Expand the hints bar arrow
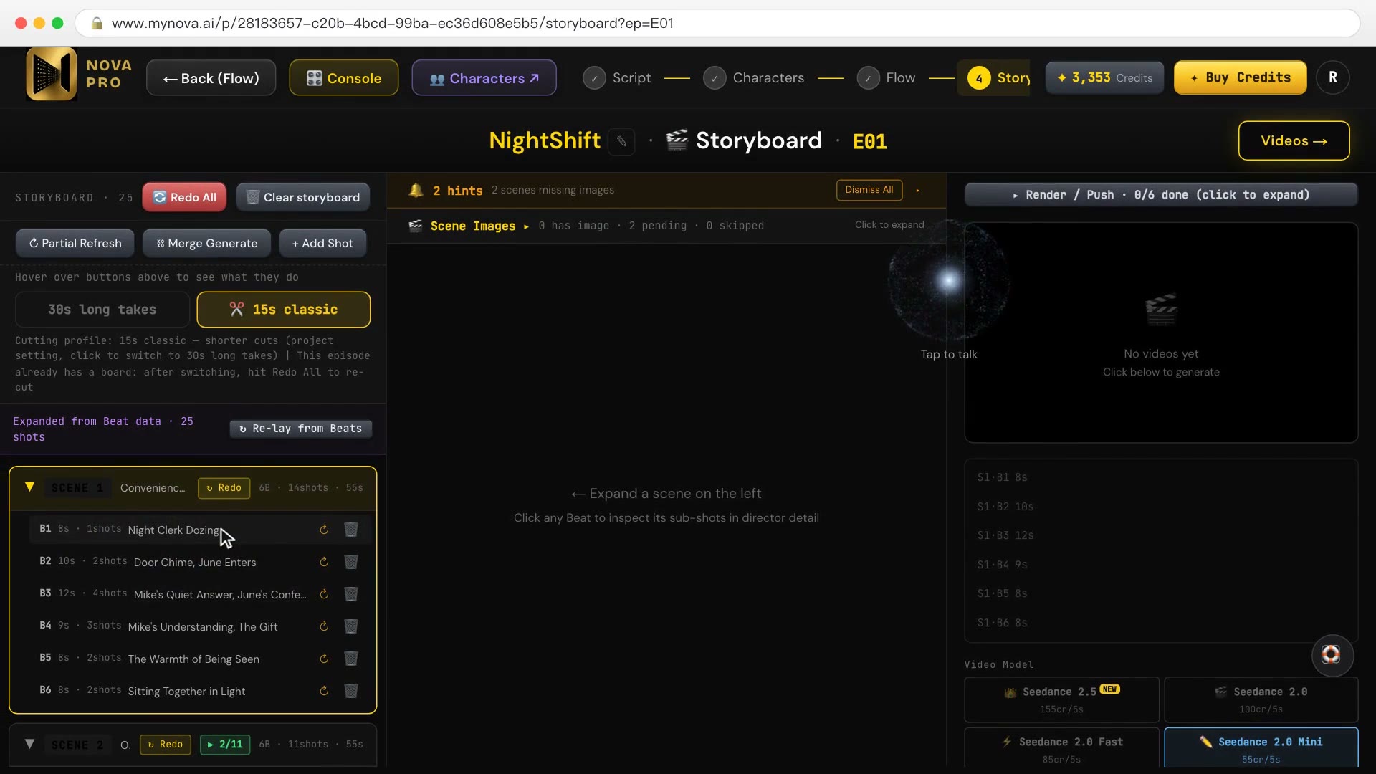Screen dimensions: 1376x774 click(917, 190)
